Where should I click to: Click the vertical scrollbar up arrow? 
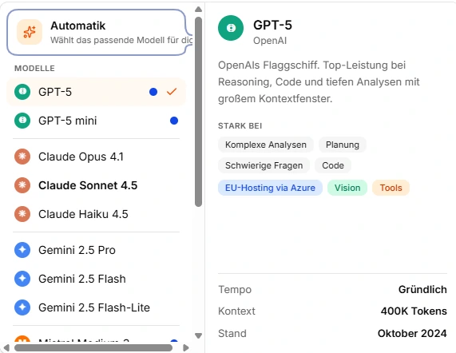tap(198, 10)
